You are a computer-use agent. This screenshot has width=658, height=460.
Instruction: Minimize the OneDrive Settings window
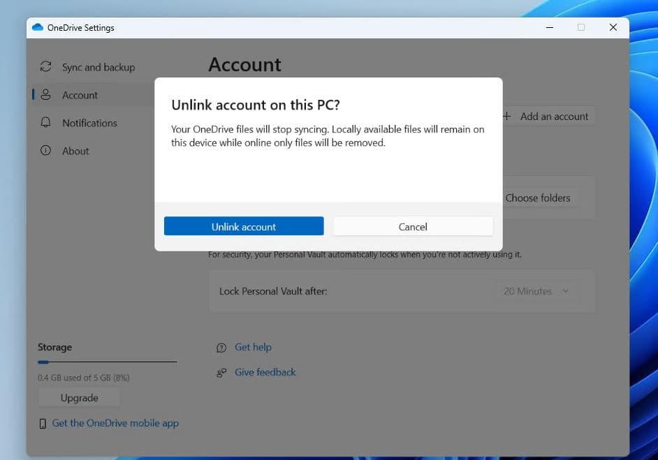pos(550,27)
